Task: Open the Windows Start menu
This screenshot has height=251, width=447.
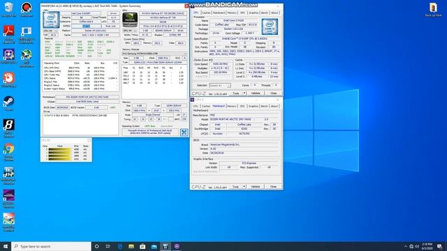Action: [x=6, y=246]
